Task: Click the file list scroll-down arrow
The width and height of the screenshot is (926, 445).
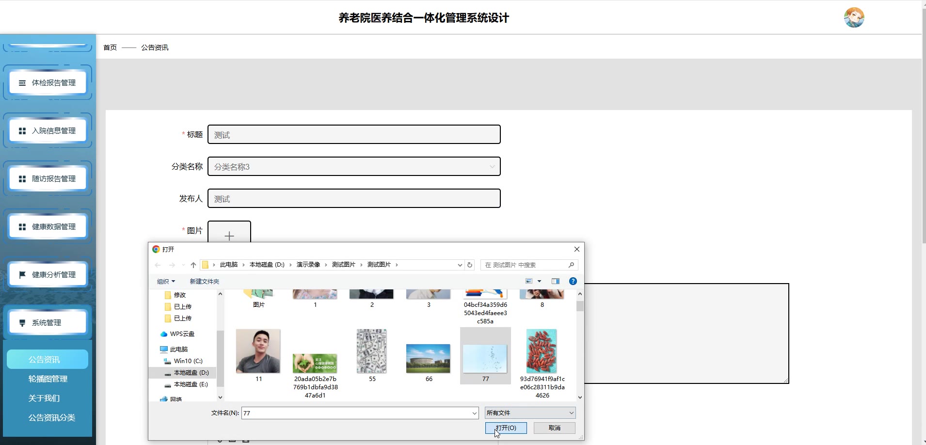Action: (x=580, y=397)
